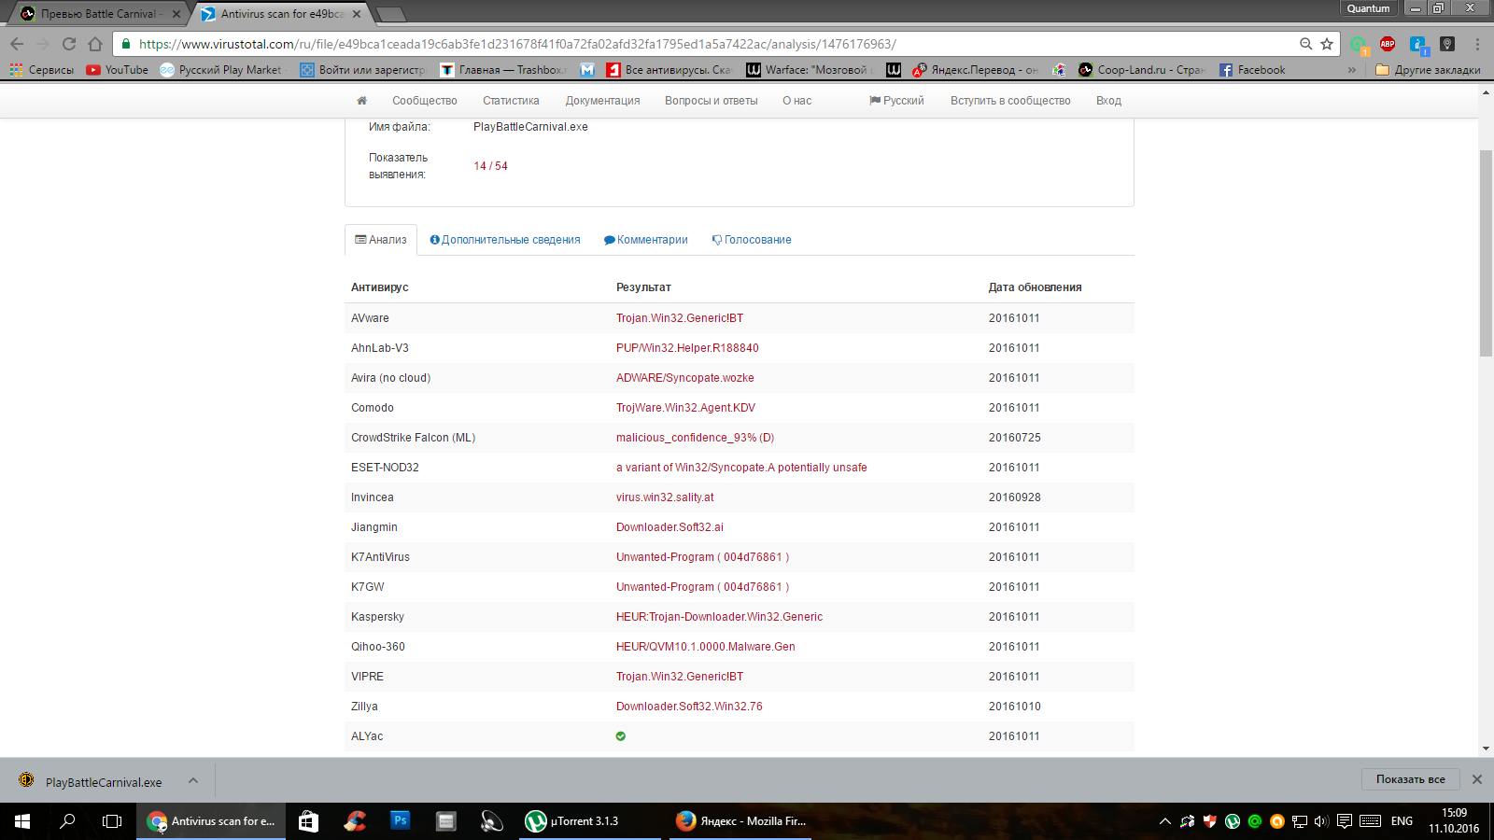This screenshot has width=1494, height=840.
Task: Switch the ENG input language
Action: [x=1402, y=821]
